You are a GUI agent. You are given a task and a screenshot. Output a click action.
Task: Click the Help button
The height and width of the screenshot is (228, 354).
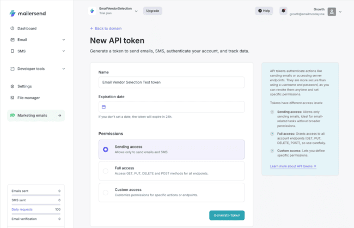coord(264,10)
